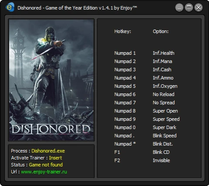Select the Super Dark option
The image size is (209, 186).
click(x=165, y=127)
